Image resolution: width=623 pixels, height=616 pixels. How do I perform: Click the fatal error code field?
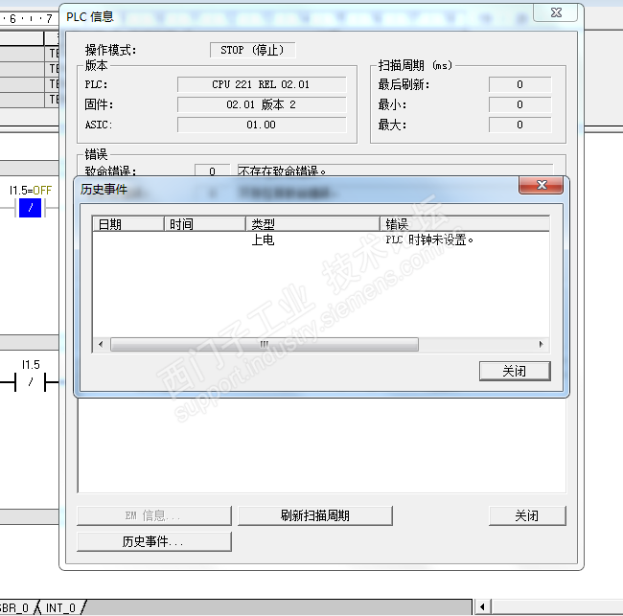click(212, 171)
